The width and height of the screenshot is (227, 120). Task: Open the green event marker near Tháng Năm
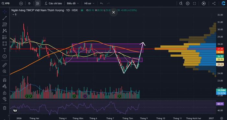pyautogui.click(x=74, y=96)
